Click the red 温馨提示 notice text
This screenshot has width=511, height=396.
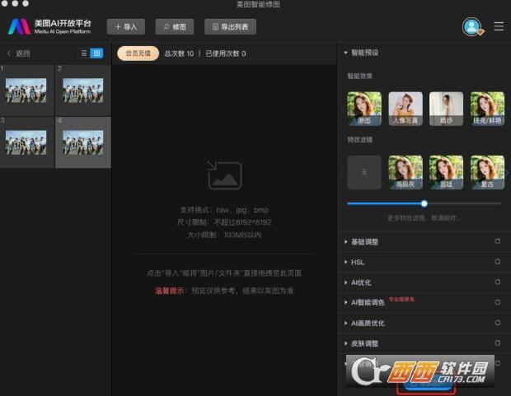[x=170, y=291]
